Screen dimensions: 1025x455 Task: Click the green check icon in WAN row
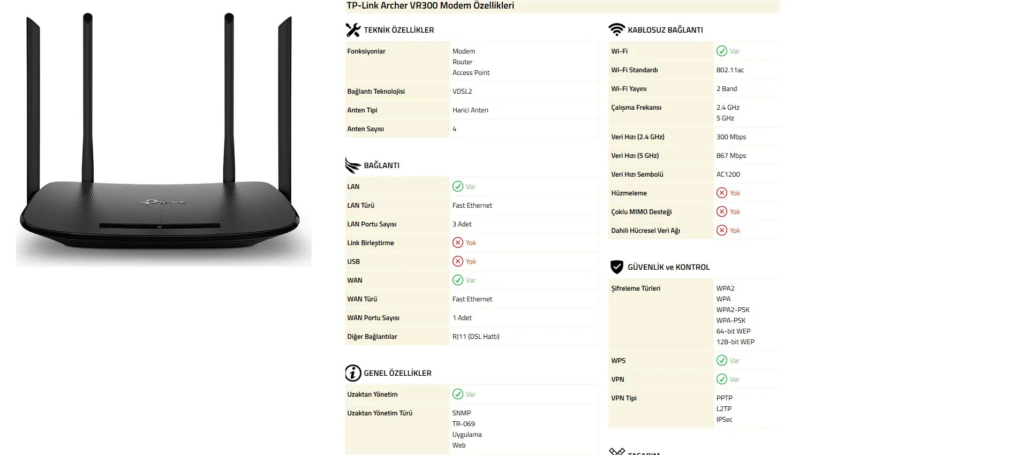coord(458,280)
